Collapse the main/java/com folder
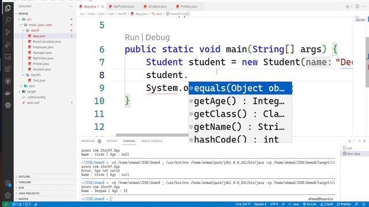369x207 pixels. coord(21,25)
